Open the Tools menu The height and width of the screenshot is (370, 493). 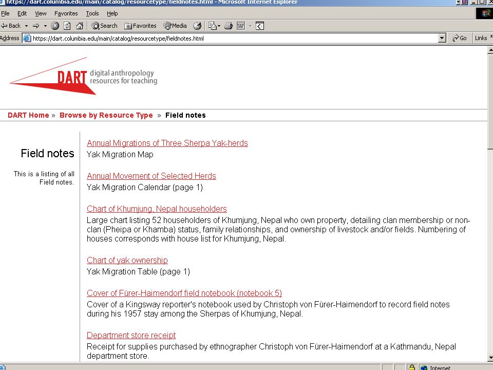[92, 13]
